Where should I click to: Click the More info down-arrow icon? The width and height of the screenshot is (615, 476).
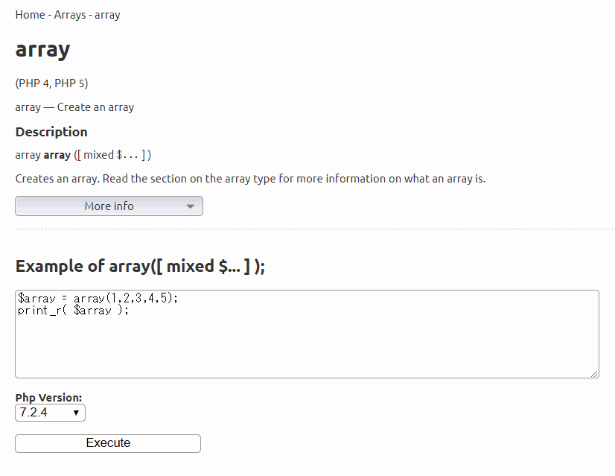click(x=190, y=206)
